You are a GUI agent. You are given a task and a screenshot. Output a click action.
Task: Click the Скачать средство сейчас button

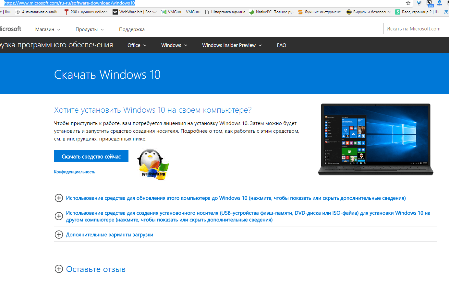(91, 156)
